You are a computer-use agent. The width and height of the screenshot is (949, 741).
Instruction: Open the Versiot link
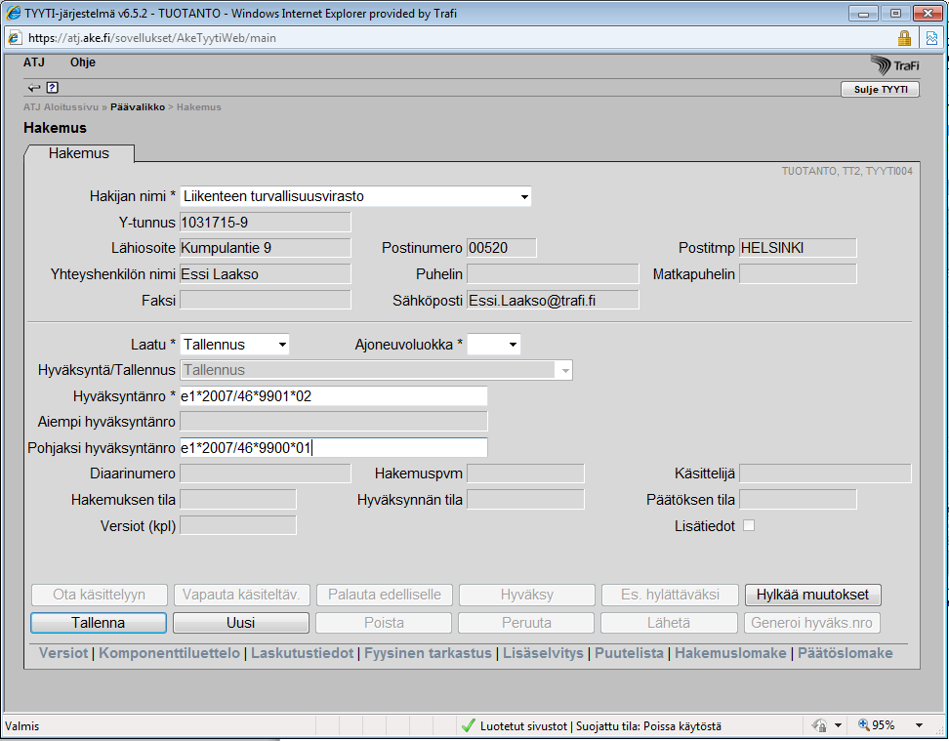pos(63,653)
